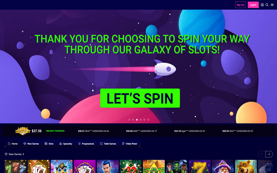Click the green LET'S SPIN button

point(140,98)
